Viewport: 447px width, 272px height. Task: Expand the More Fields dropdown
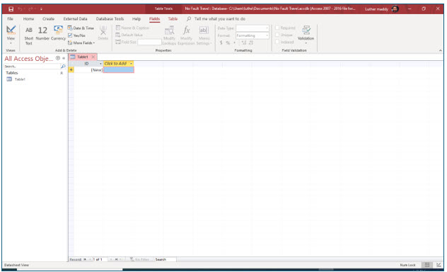(81, 42)
